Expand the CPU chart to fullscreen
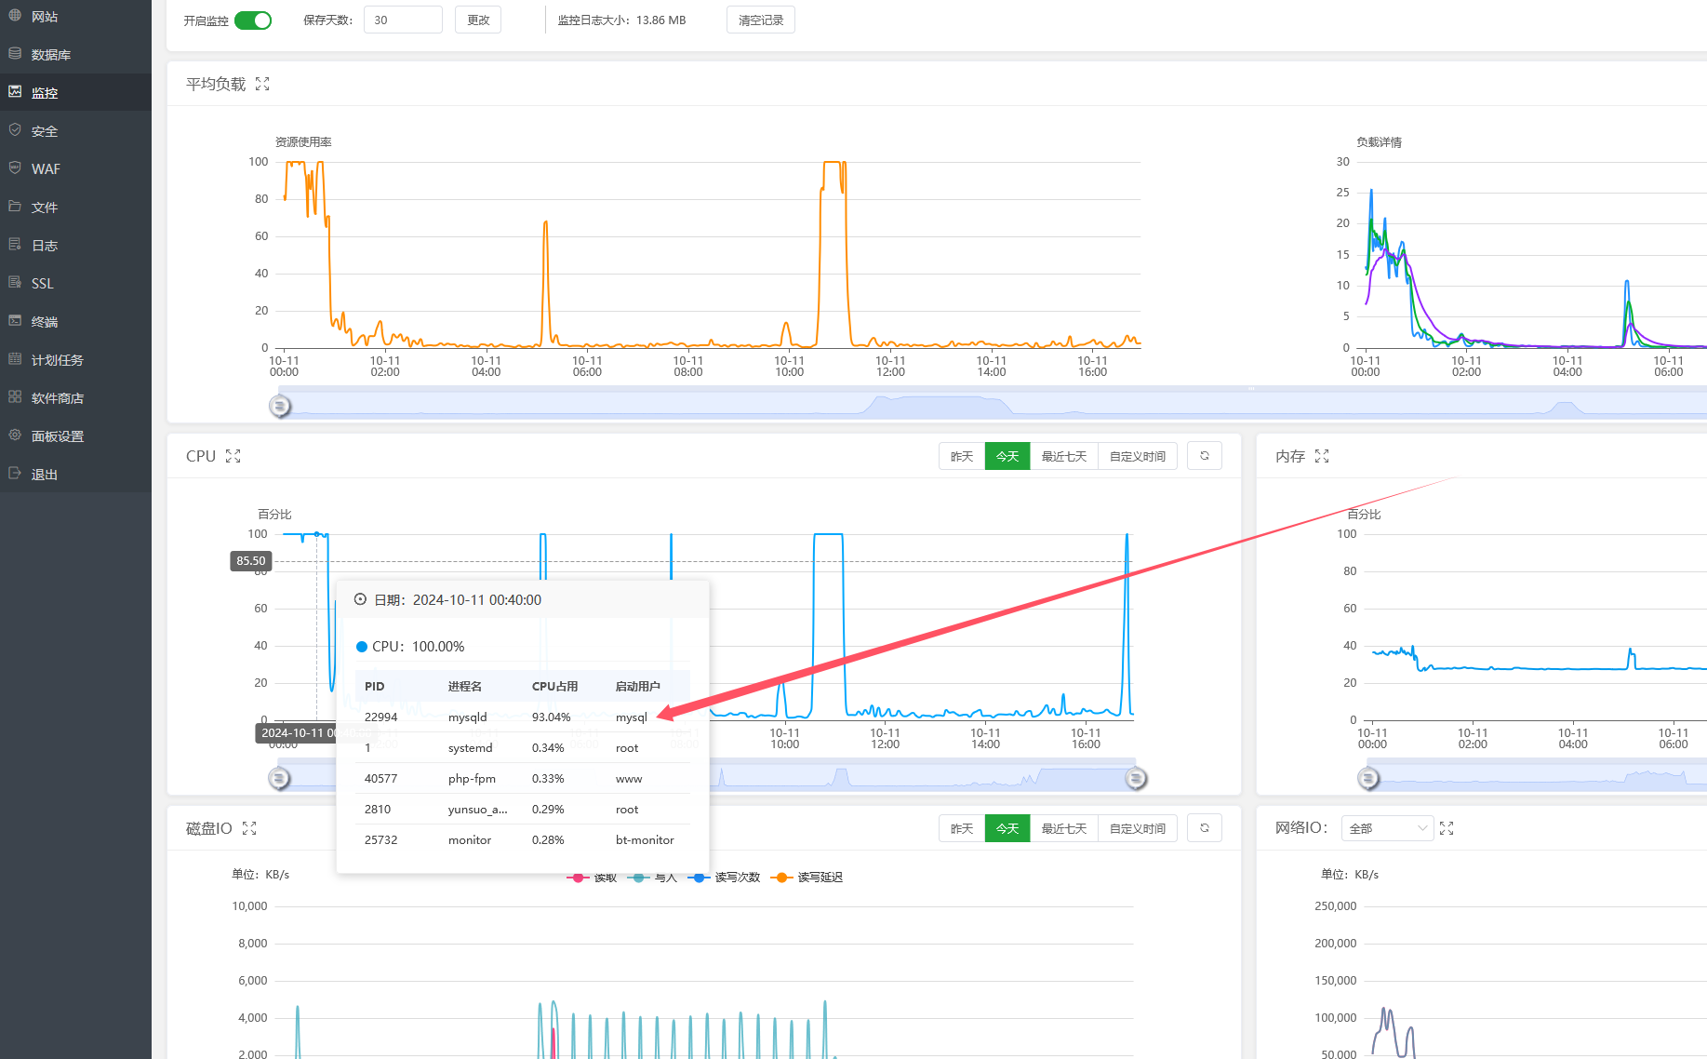This screenshot has height=1059, width=1707. [233, 456]
